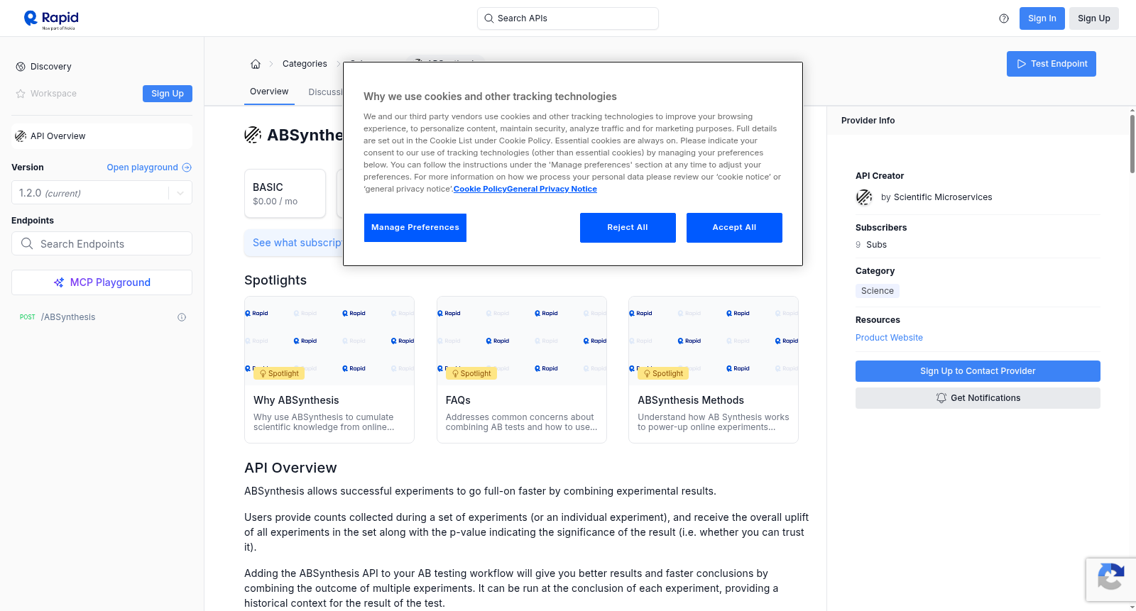
Task: Open the help question mark icon
Action: (1004, 18)
